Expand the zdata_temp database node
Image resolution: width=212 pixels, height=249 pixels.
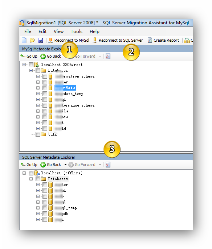(38, 94)
